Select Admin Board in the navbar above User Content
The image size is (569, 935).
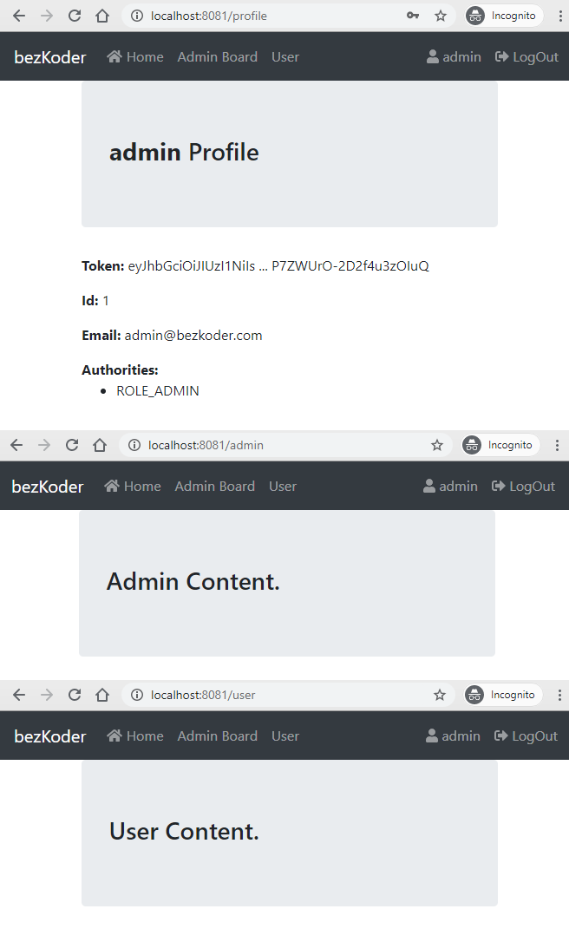click(x=217, y=736)
